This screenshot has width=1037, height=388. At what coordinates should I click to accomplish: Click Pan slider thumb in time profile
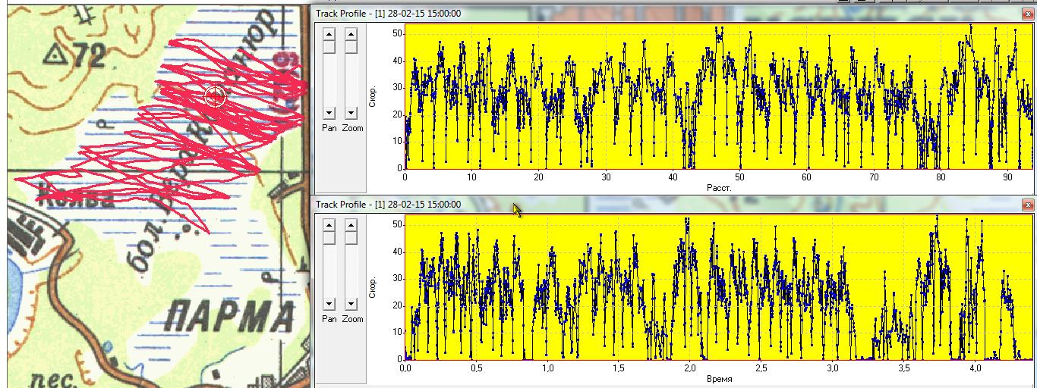(329, 237)
